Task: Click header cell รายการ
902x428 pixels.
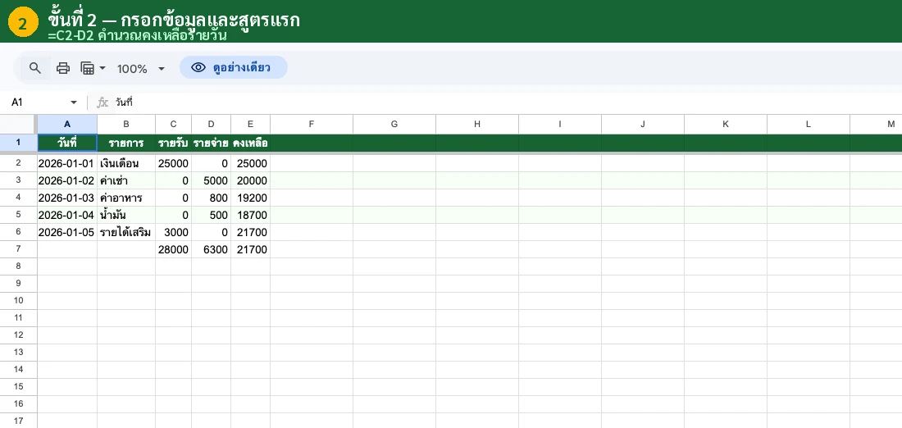Action: (x=126, y=143)
